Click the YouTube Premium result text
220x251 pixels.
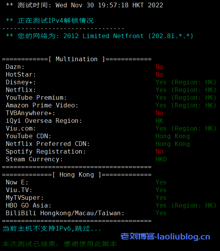[x=186, y=98]
